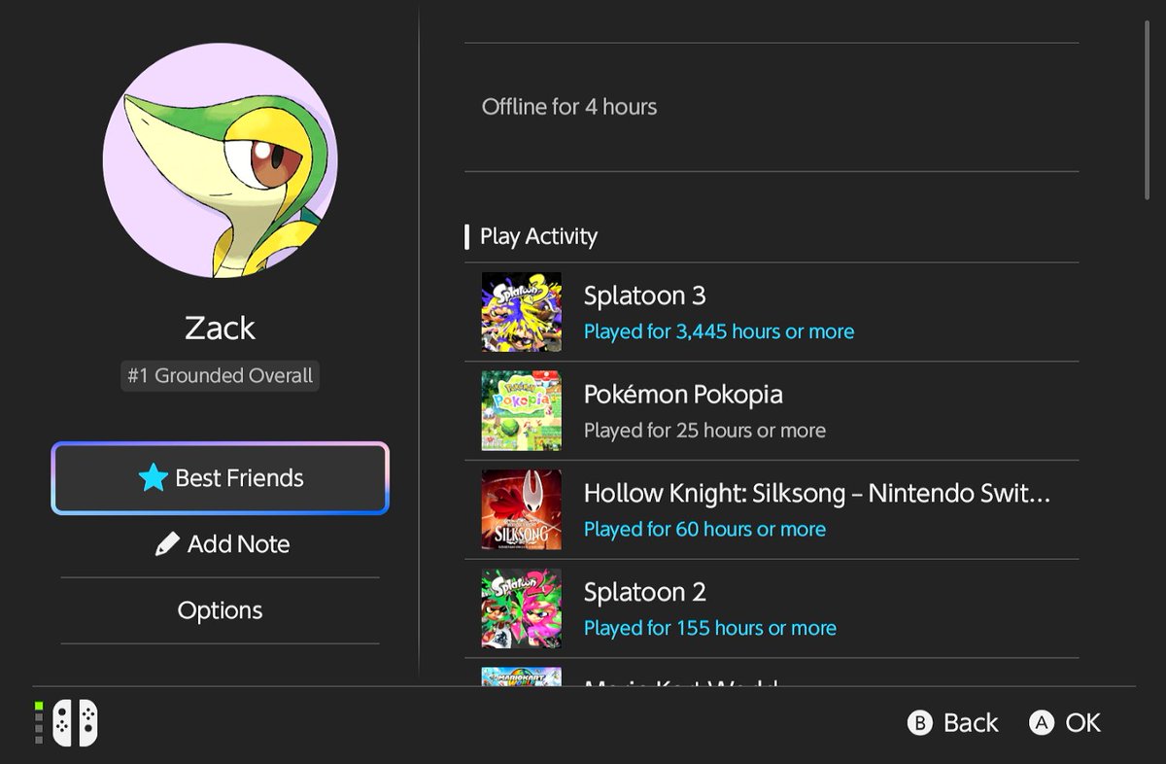Click the B button icon
This screenshot has width=1166, height=764.
(x=919, y=722)
